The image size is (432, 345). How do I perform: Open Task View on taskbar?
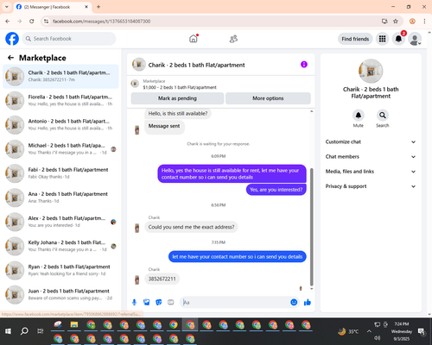[x=41, y=331]
